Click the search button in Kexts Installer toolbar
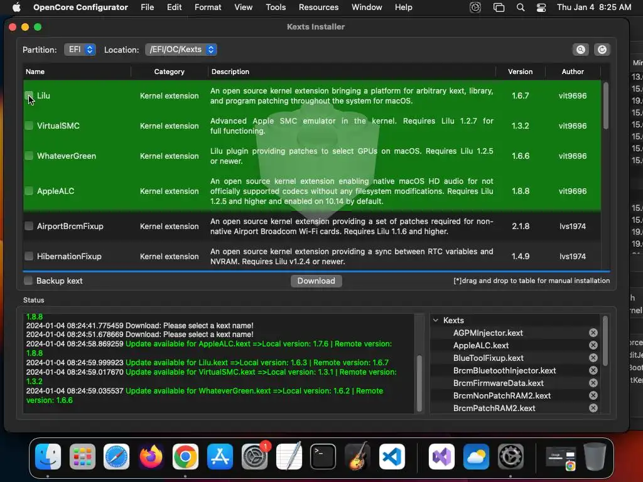 coord(580,50)
